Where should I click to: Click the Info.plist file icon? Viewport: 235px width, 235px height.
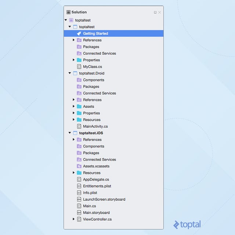click(x=79, y=193)
